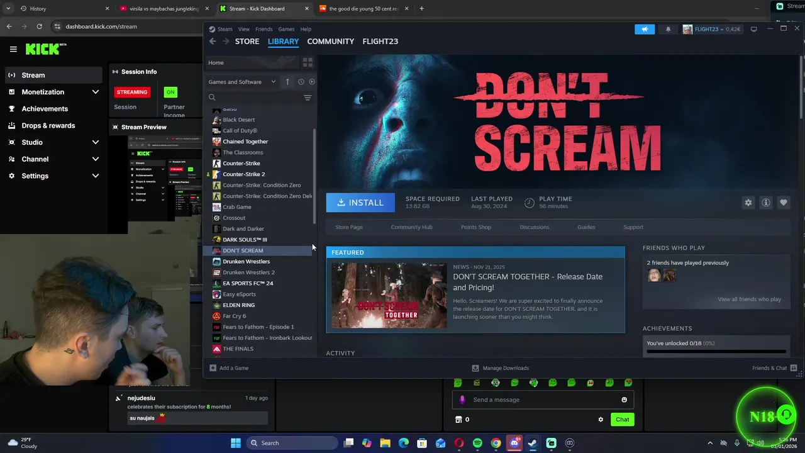Go to the Steam STORE tab

pyautogui.click(x=247, y=42)
